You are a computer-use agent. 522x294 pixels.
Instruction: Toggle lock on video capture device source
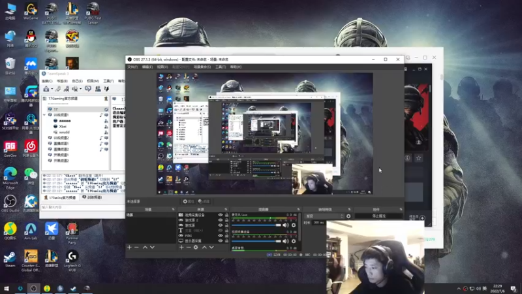(x=226, y=215)
